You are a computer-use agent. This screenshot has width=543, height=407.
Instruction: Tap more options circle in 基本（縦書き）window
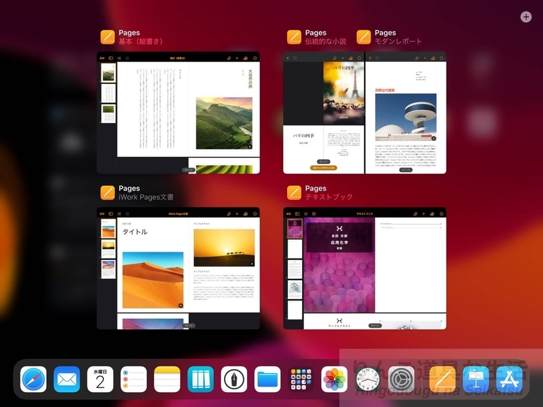255,58
